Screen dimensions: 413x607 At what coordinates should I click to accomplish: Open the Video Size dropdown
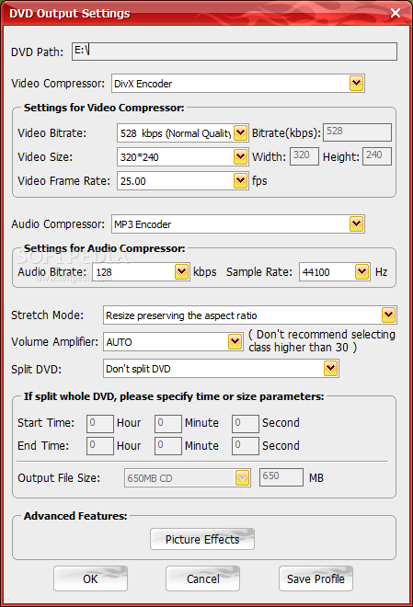click(x=183, y=156)
